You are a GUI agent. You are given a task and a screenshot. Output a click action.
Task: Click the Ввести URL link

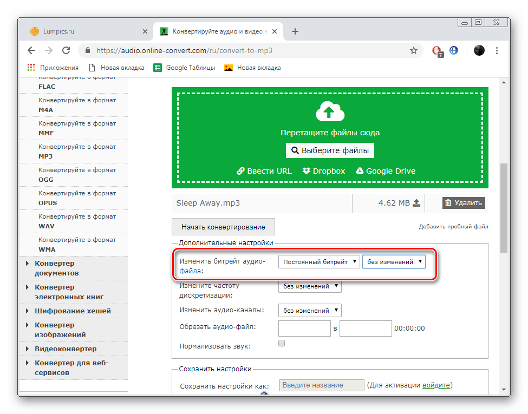click(x=264, y=171)
